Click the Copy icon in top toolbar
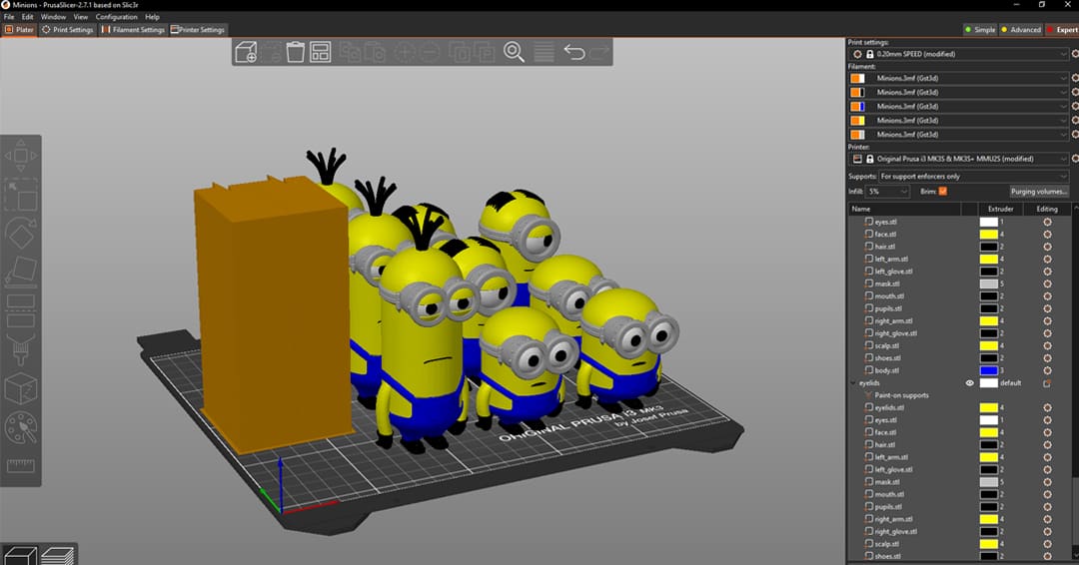Viewport: 1079px width, 565px height. (351, 52)
